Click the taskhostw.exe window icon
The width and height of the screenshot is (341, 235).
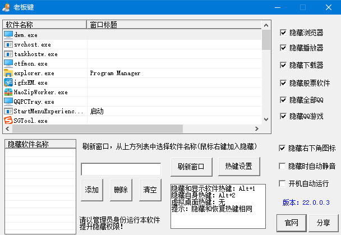(8, 54)
